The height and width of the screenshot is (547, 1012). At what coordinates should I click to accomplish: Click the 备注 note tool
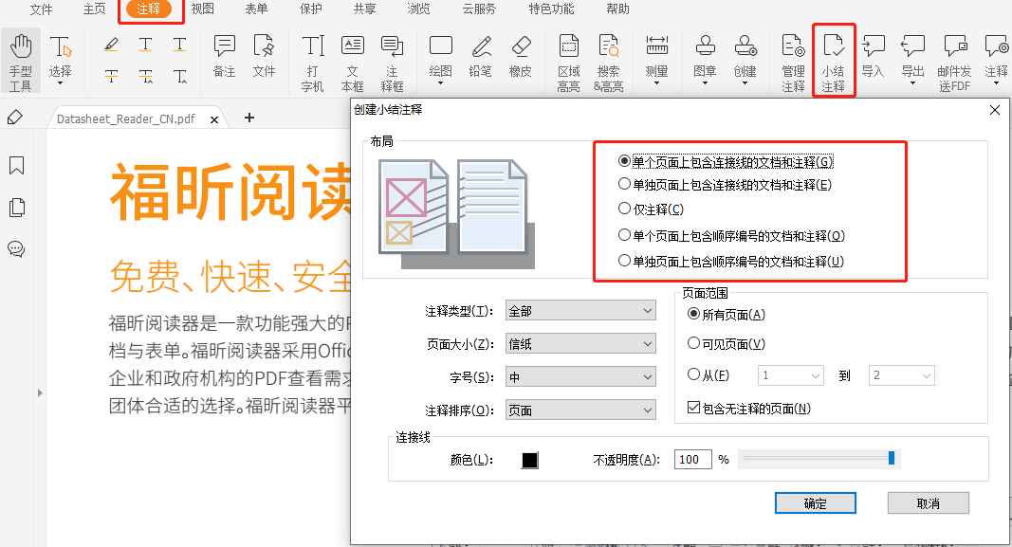[x=224, y=55]
